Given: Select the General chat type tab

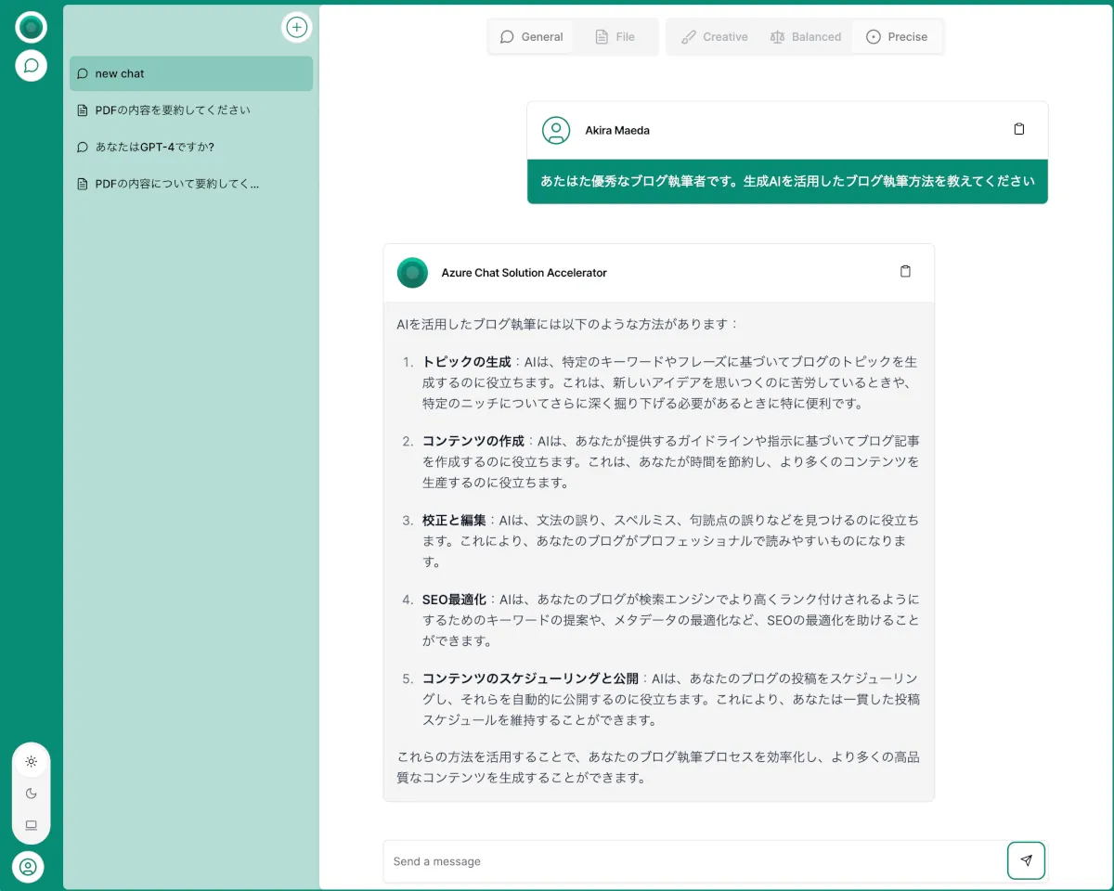Looking at the screenshot, I should coord(531,37).
